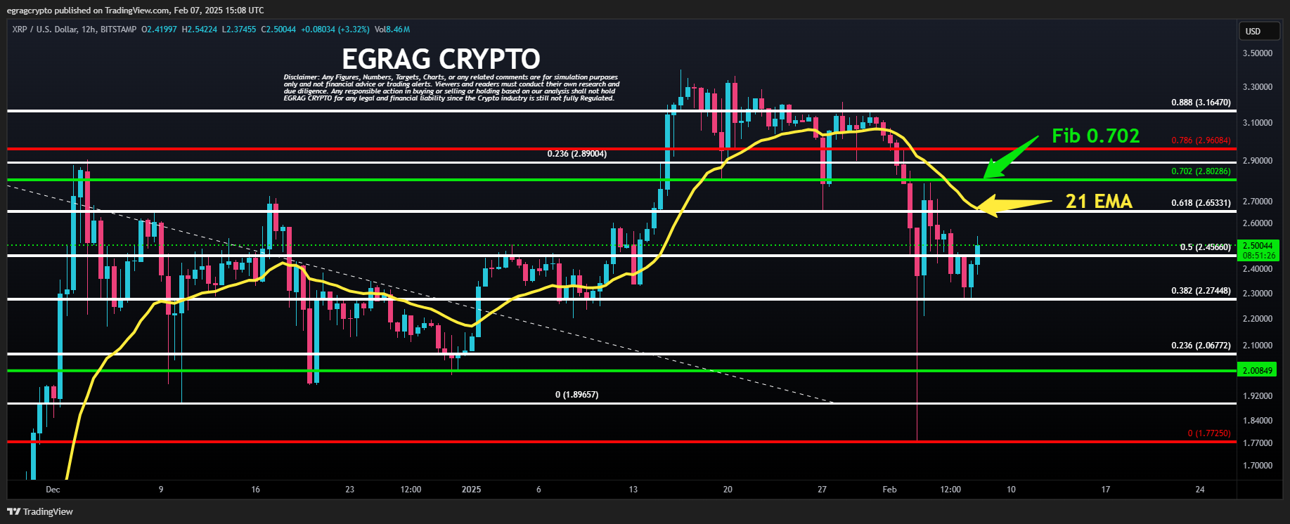
Task: Select the green 2.00849 price tag
Action: (x=1258, y=370)
